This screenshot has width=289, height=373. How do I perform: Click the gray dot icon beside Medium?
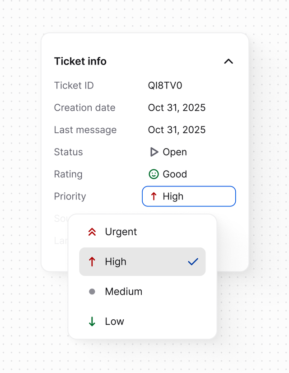coord(92,291)
